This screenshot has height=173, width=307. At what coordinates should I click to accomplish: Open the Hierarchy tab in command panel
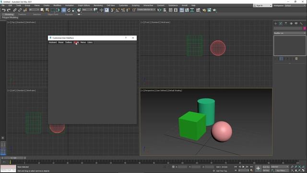pos(286,24)
